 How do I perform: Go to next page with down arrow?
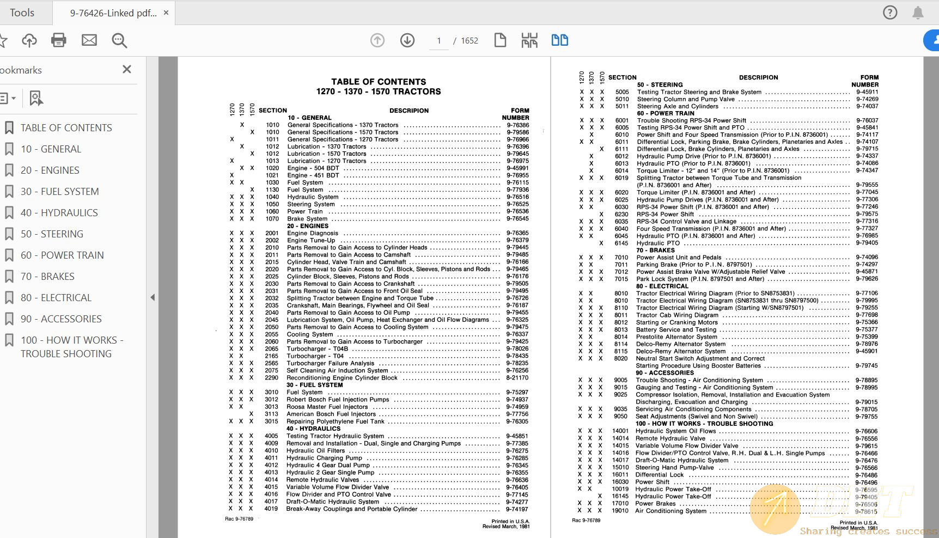pos(407,40)
